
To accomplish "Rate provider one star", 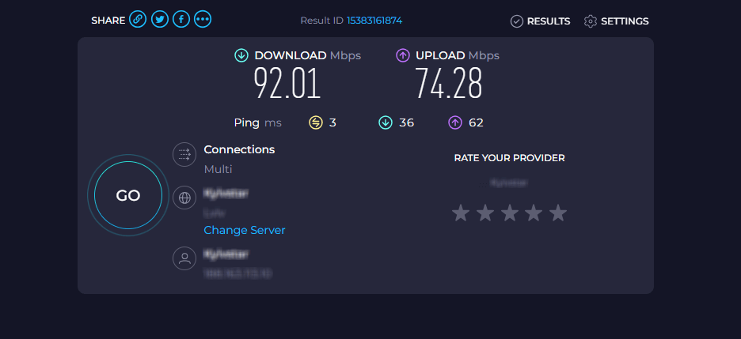I will [x=461, y=213].
